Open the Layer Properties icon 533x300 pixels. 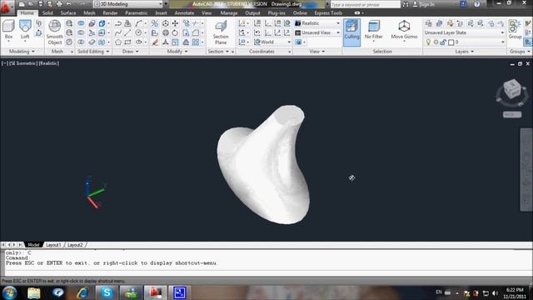[x=429, y=23]
